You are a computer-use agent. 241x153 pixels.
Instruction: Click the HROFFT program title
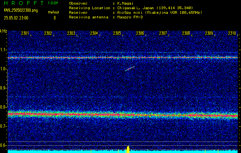coord(24,3)
